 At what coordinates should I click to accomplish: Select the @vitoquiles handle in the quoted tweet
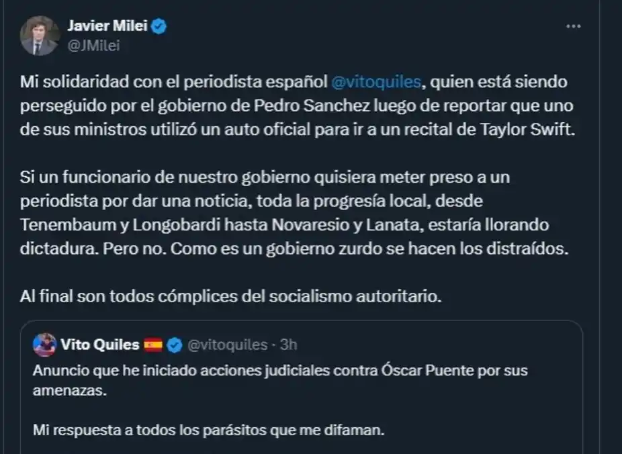tap(228, 345)
